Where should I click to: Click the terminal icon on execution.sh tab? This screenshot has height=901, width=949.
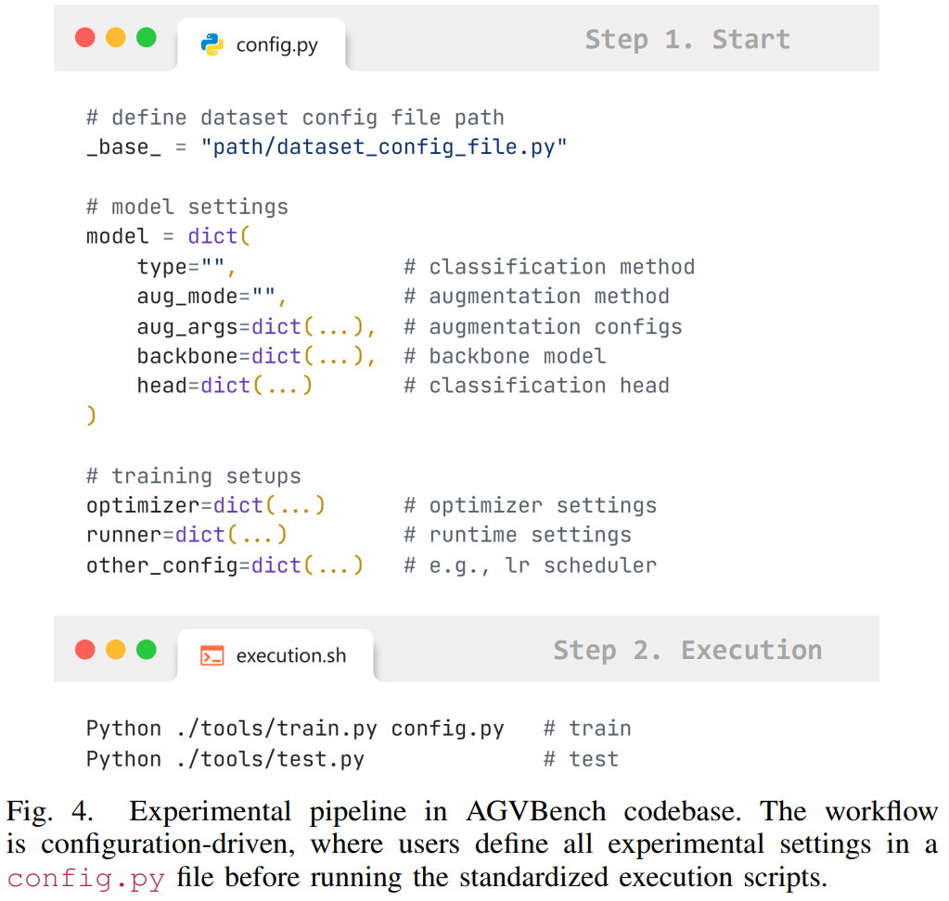pos(212,655)
